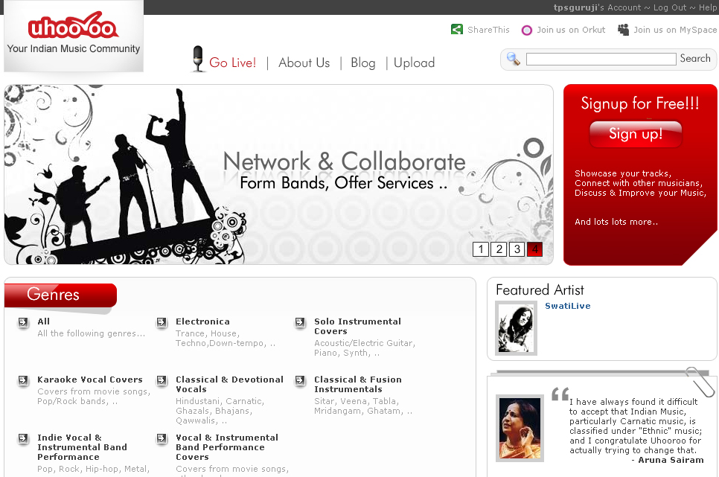
Task: Click the Search button
Action: [695, 58]
